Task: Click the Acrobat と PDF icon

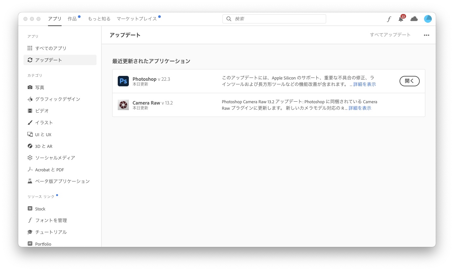Action: pyautogui.click(x=30, y=169)
